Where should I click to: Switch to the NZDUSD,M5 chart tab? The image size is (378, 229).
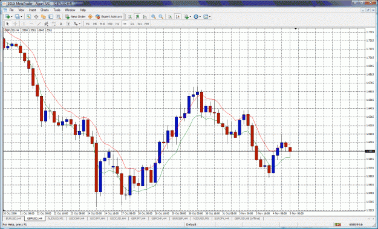(201, 219)
